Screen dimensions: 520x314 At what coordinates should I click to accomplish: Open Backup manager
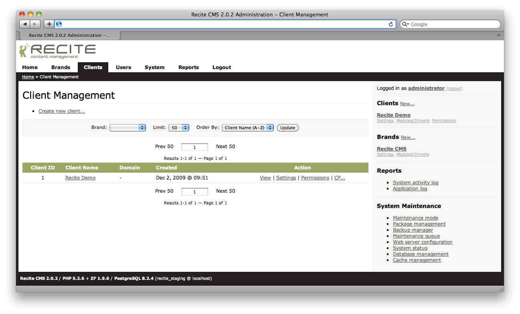tap(413, 230)
